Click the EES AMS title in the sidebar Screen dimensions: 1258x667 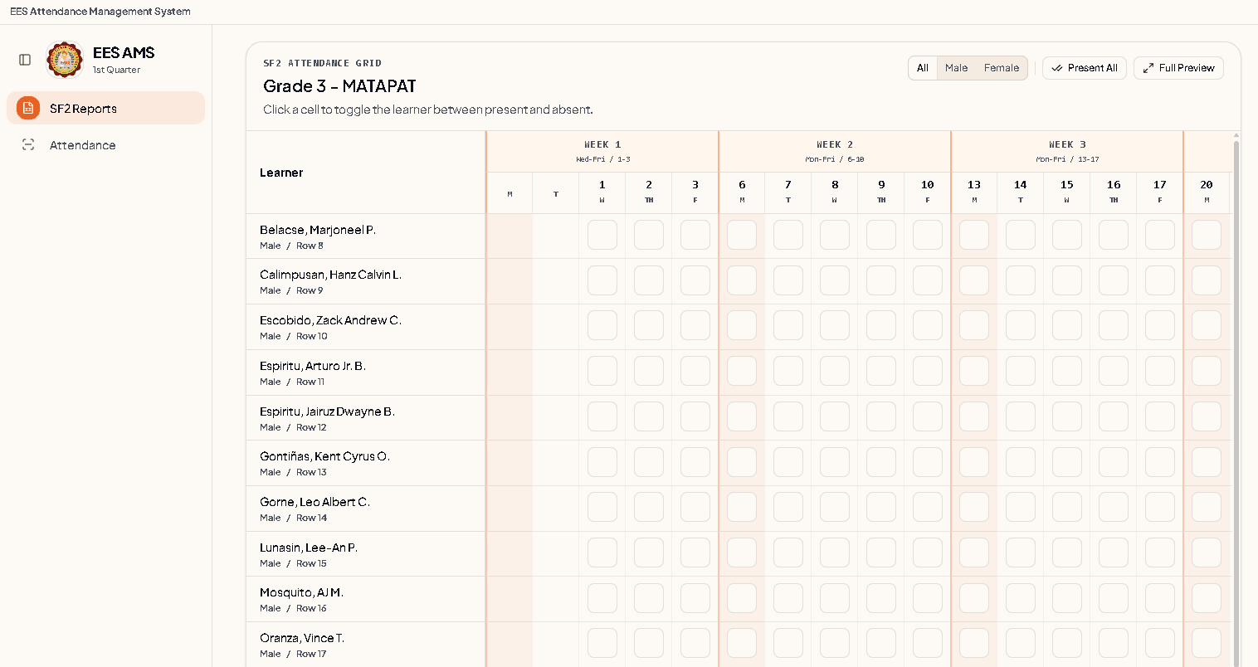click(x=124, y=52)
